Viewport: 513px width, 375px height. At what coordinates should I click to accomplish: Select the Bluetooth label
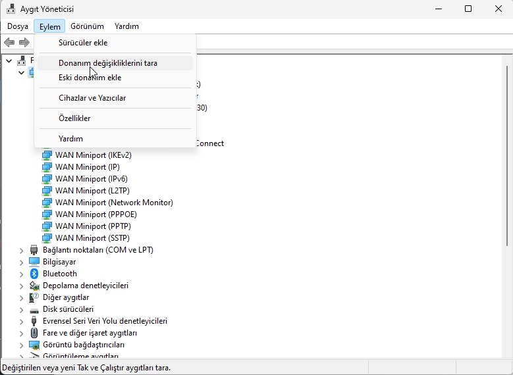pos(60,274)
